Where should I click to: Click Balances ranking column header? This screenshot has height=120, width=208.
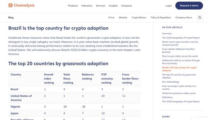pyautogui.click(x=88, y=76)
